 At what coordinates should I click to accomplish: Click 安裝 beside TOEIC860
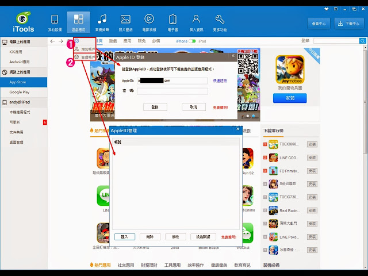(312, 144)
